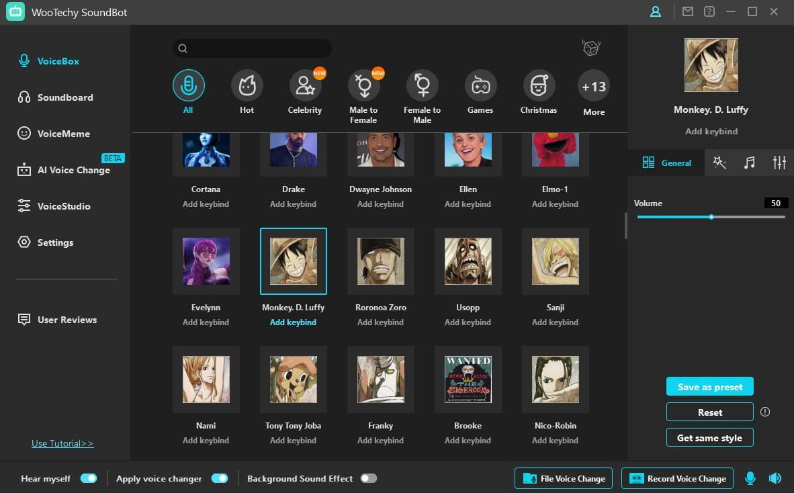Click the user account icon
The height and width of the screenshot is (493, 794).
[x=655, y=12]
